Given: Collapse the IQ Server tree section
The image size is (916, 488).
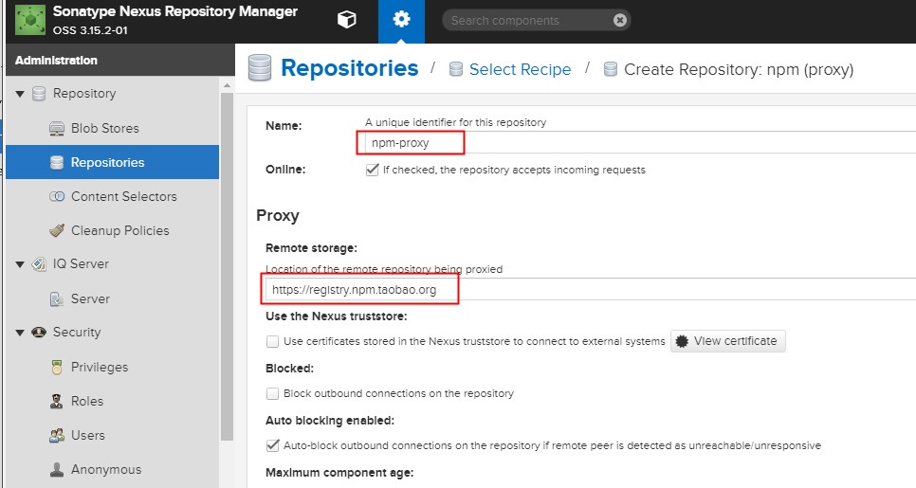Looking at the screenshot, I should click(20, 264).
